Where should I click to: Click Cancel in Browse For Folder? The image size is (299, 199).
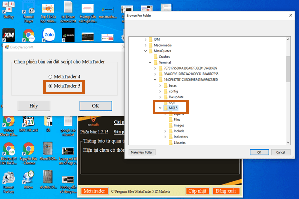281,152
